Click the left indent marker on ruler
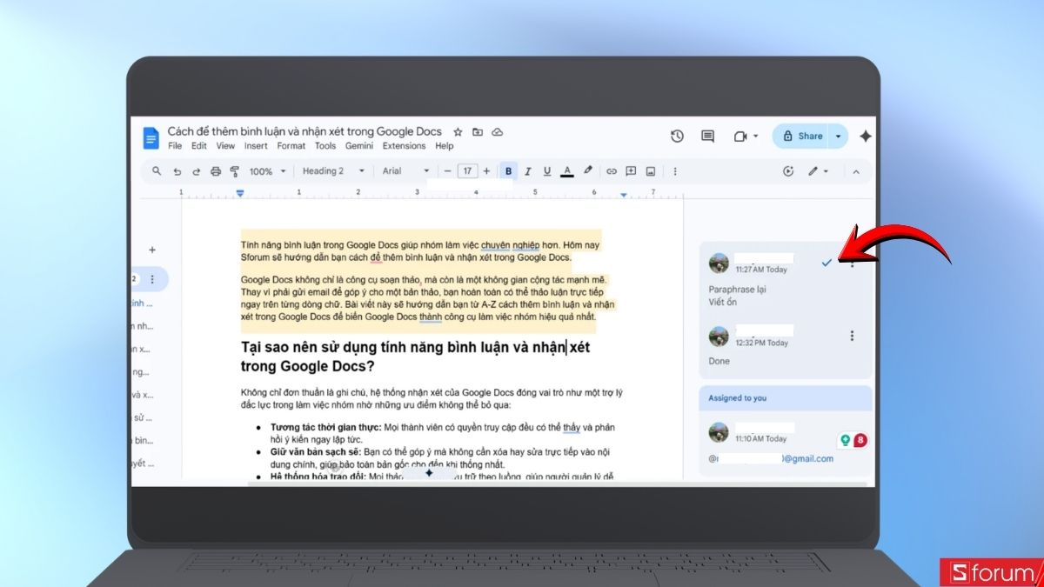Screen dimensions: 1044x587 [x=240, y=193]
